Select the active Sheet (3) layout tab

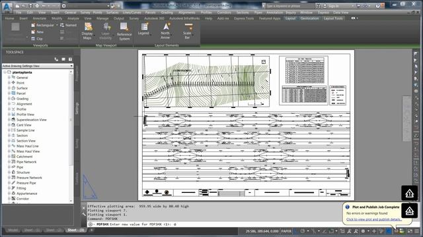(x=76, y=230)
